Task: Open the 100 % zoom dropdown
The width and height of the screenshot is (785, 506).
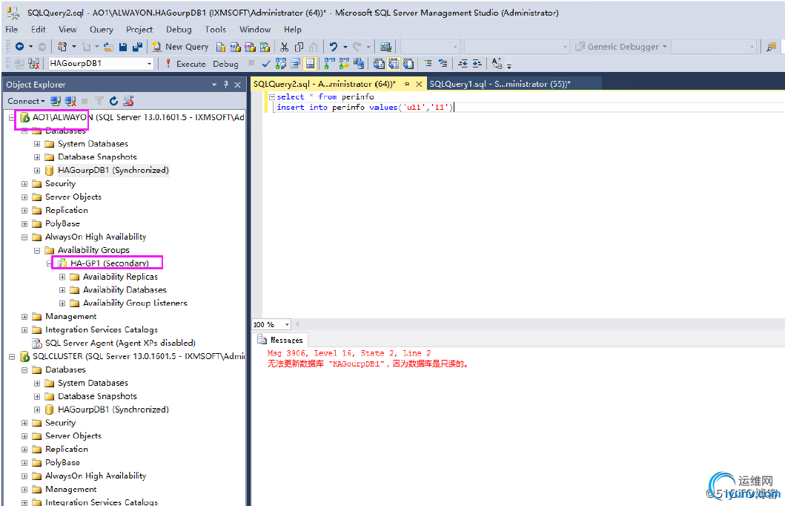Action: [x=287, y=325]
